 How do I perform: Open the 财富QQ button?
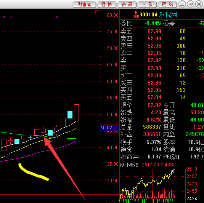(84, 5)
